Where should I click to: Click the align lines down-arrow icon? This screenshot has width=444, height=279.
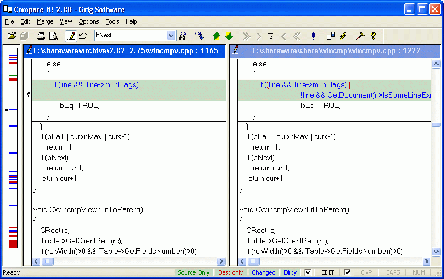[x=271, y=36]
